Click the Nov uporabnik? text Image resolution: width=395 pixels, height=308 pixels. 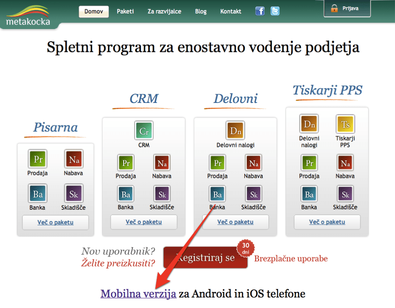[x=118, y=251]
